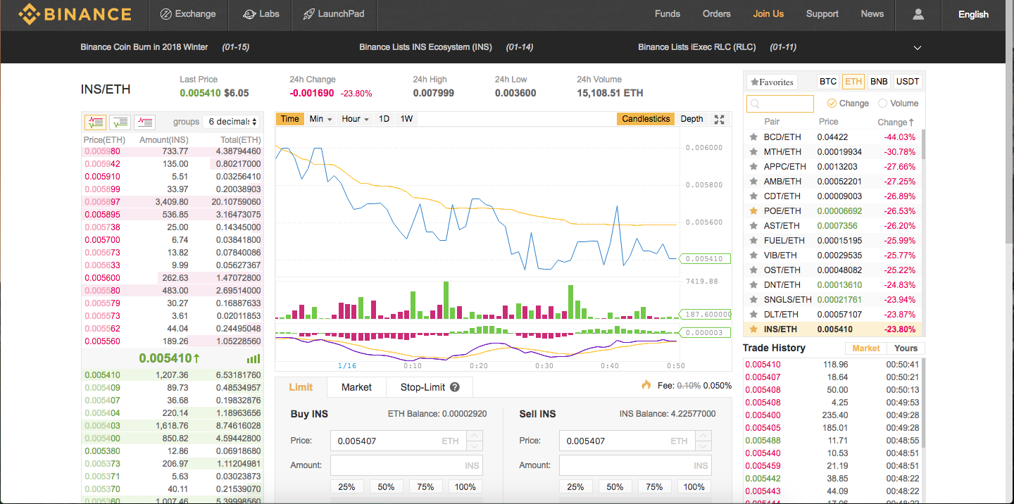Switch to the Market order tab
This screenshot has height=504, width=1014.
click(356, 387)
